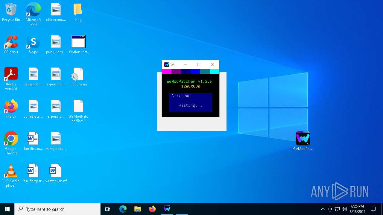This screenshot has width=383, height=215.
Task: Click the waiting... status text
Action: 190,105
